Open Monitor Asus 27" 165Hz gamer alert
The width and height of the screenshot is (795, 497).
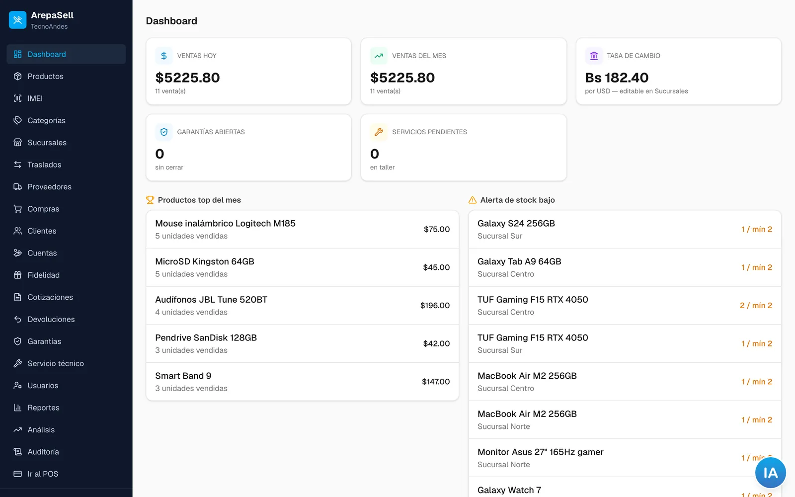[x=625, y=458]
